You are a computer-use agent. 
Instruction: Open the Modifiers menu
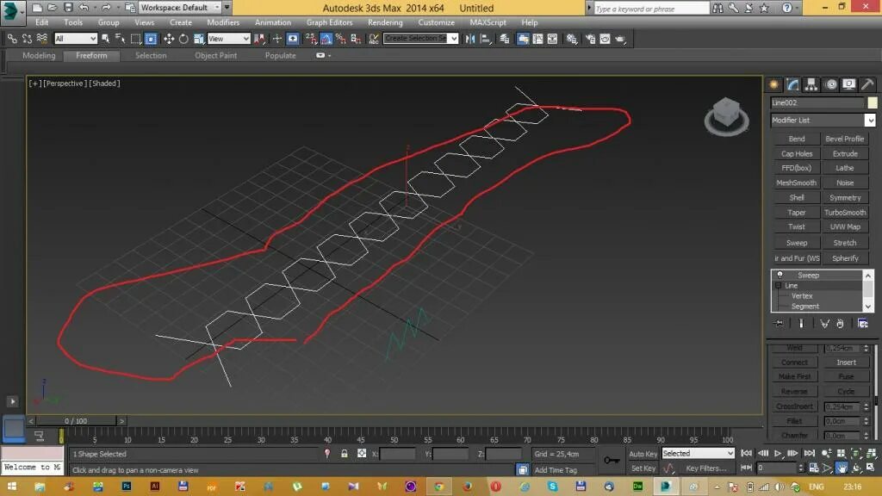pyautogui.click(x=223, y=22)
